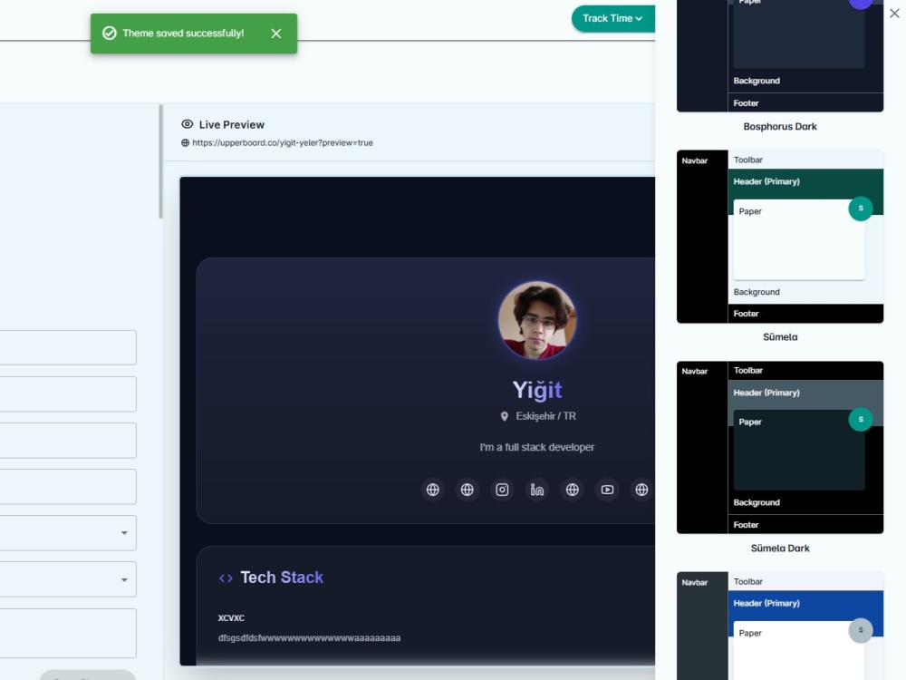Click the Sümela theme name label

click(x=780, y=337)
